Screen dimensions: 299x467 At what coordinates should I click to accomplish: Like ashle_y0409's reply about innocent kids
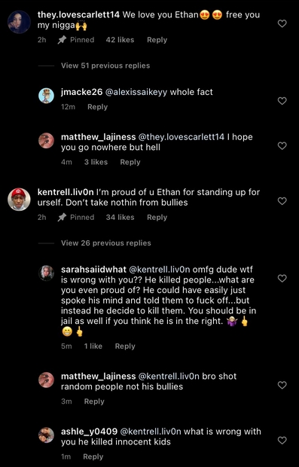(x=282, y=440)
